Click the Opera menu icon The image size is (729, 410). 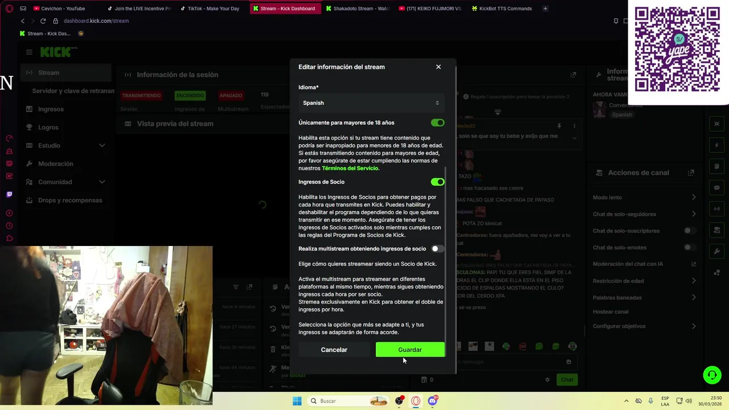click(x=9, y=9)
